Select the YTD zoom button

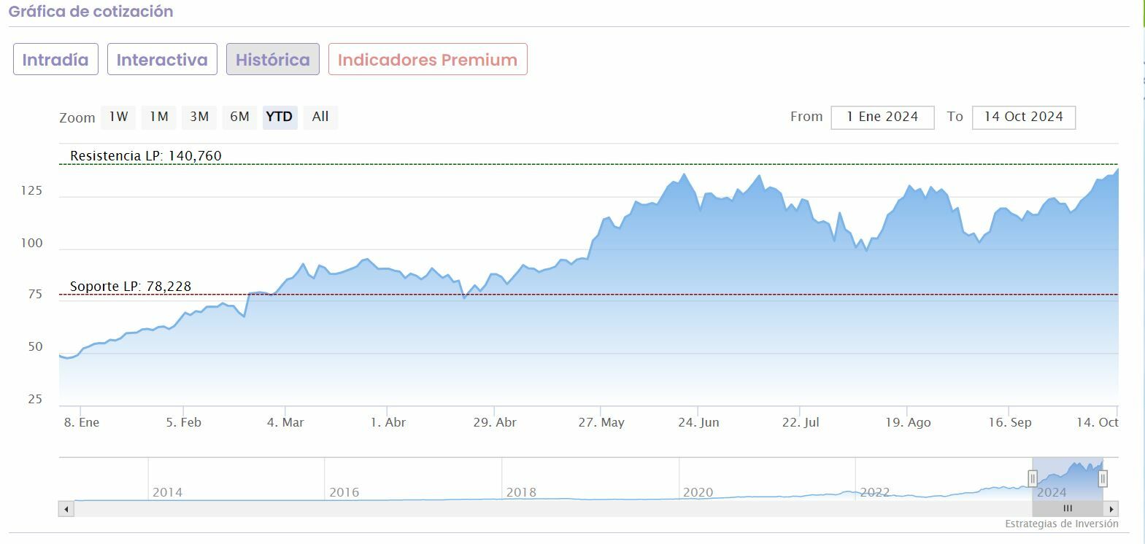[279, 117]
